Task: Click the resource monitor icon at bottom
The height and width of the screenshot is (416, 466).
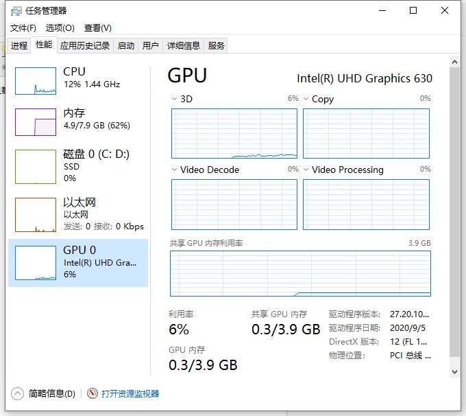Action: tap(93, 393)
